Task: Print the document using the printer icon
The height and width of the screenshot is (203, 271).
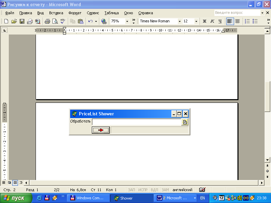Action: pyautogui.click(x=47, y=21)
